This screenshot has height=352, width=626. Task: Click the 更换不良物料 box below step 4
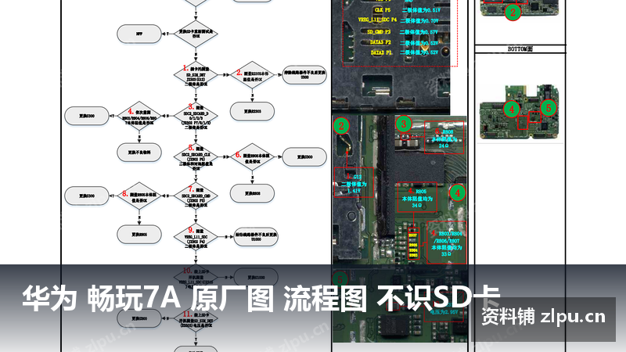click(x=139, y=153)
